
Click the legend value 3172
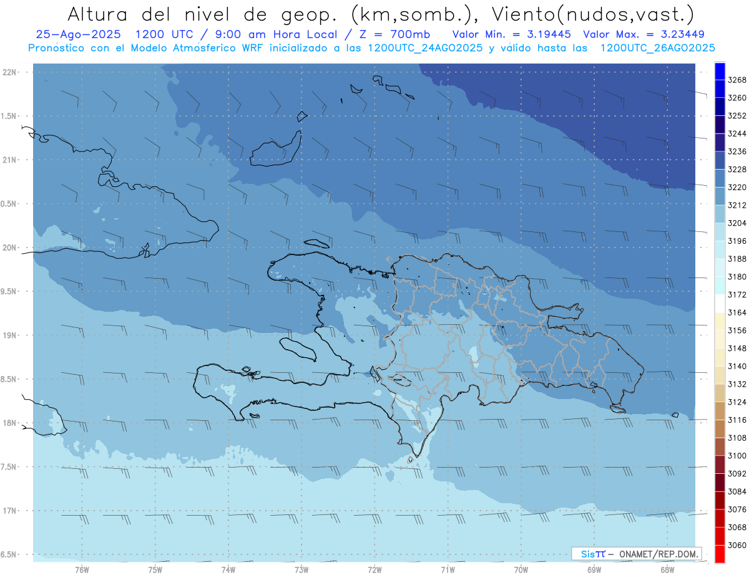tap(737, 294)
